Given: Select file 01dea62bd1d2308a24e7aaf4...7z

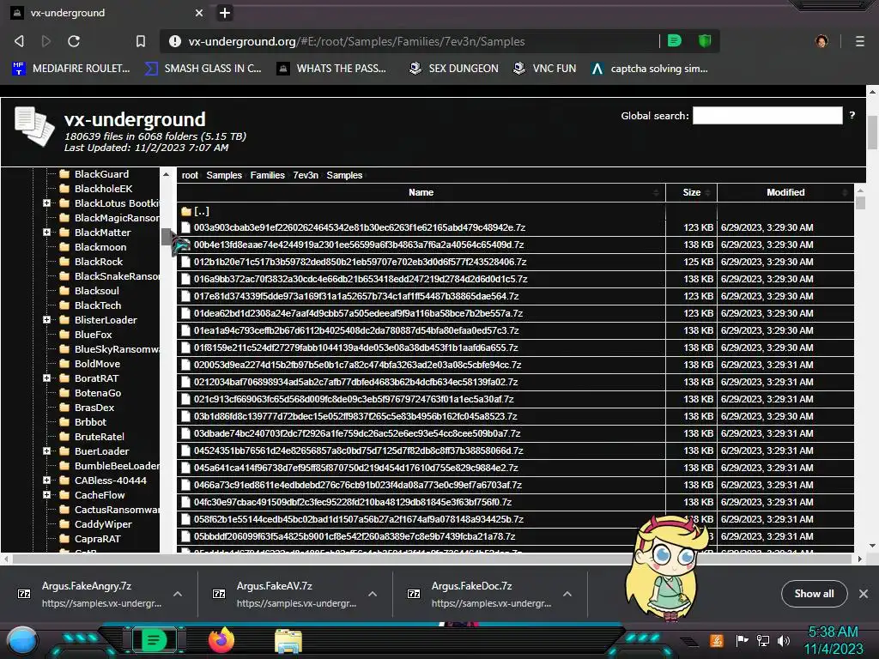Looking at the screenshot, I should coord(358,313).
